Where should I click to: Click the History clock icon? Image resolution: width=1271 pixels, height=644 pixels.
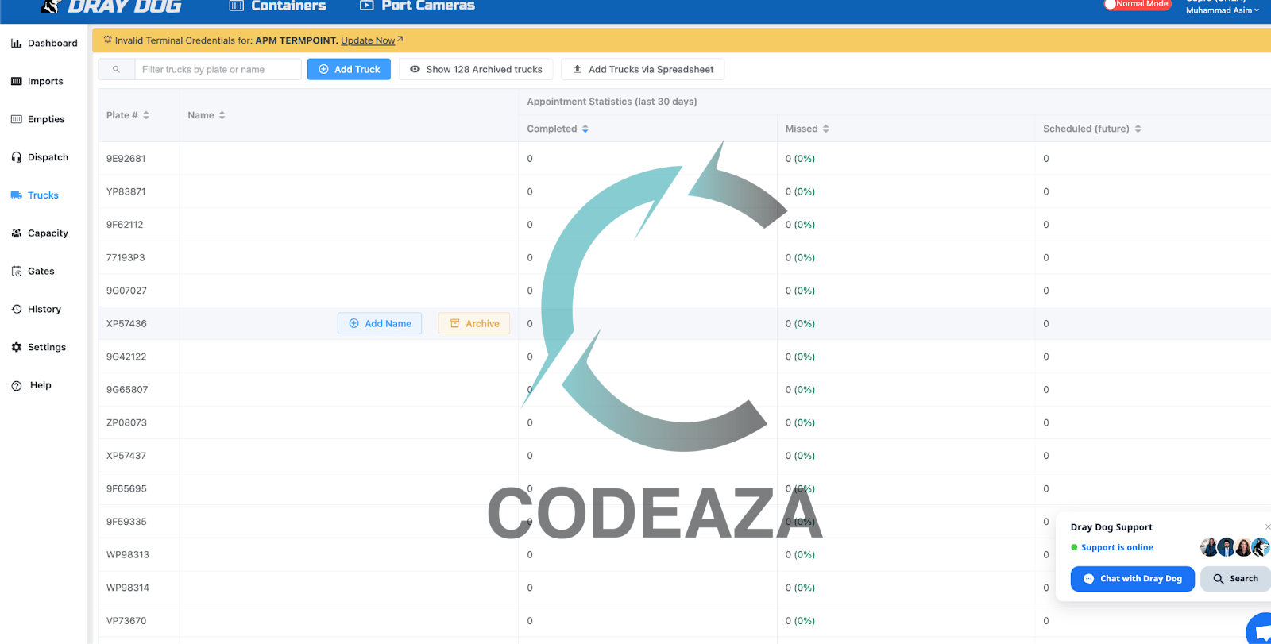pos(17,309)
